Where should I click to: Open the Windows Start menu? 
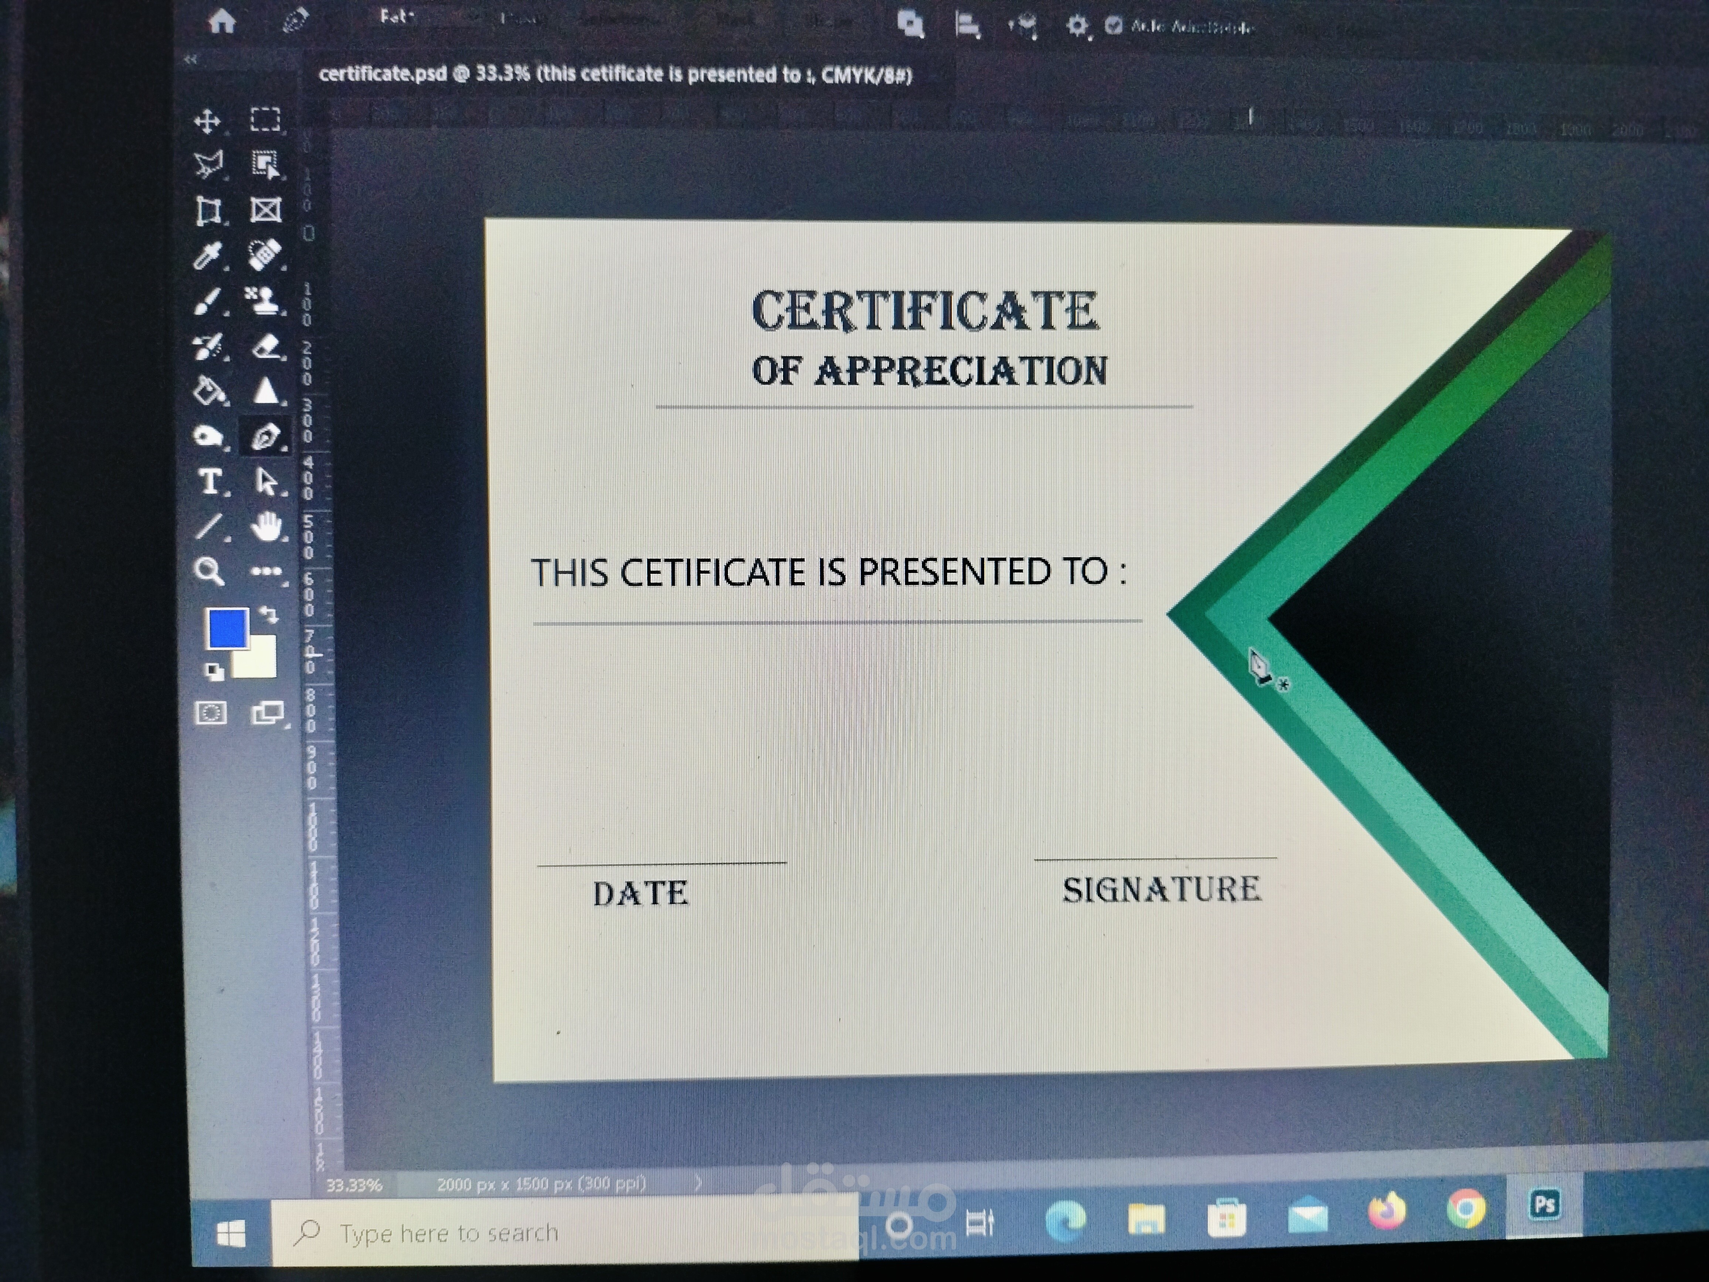tap(232, 1233)
